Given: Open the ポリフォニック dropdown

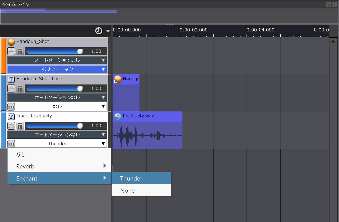Looking at the screenshot, I should click(57, 69).
